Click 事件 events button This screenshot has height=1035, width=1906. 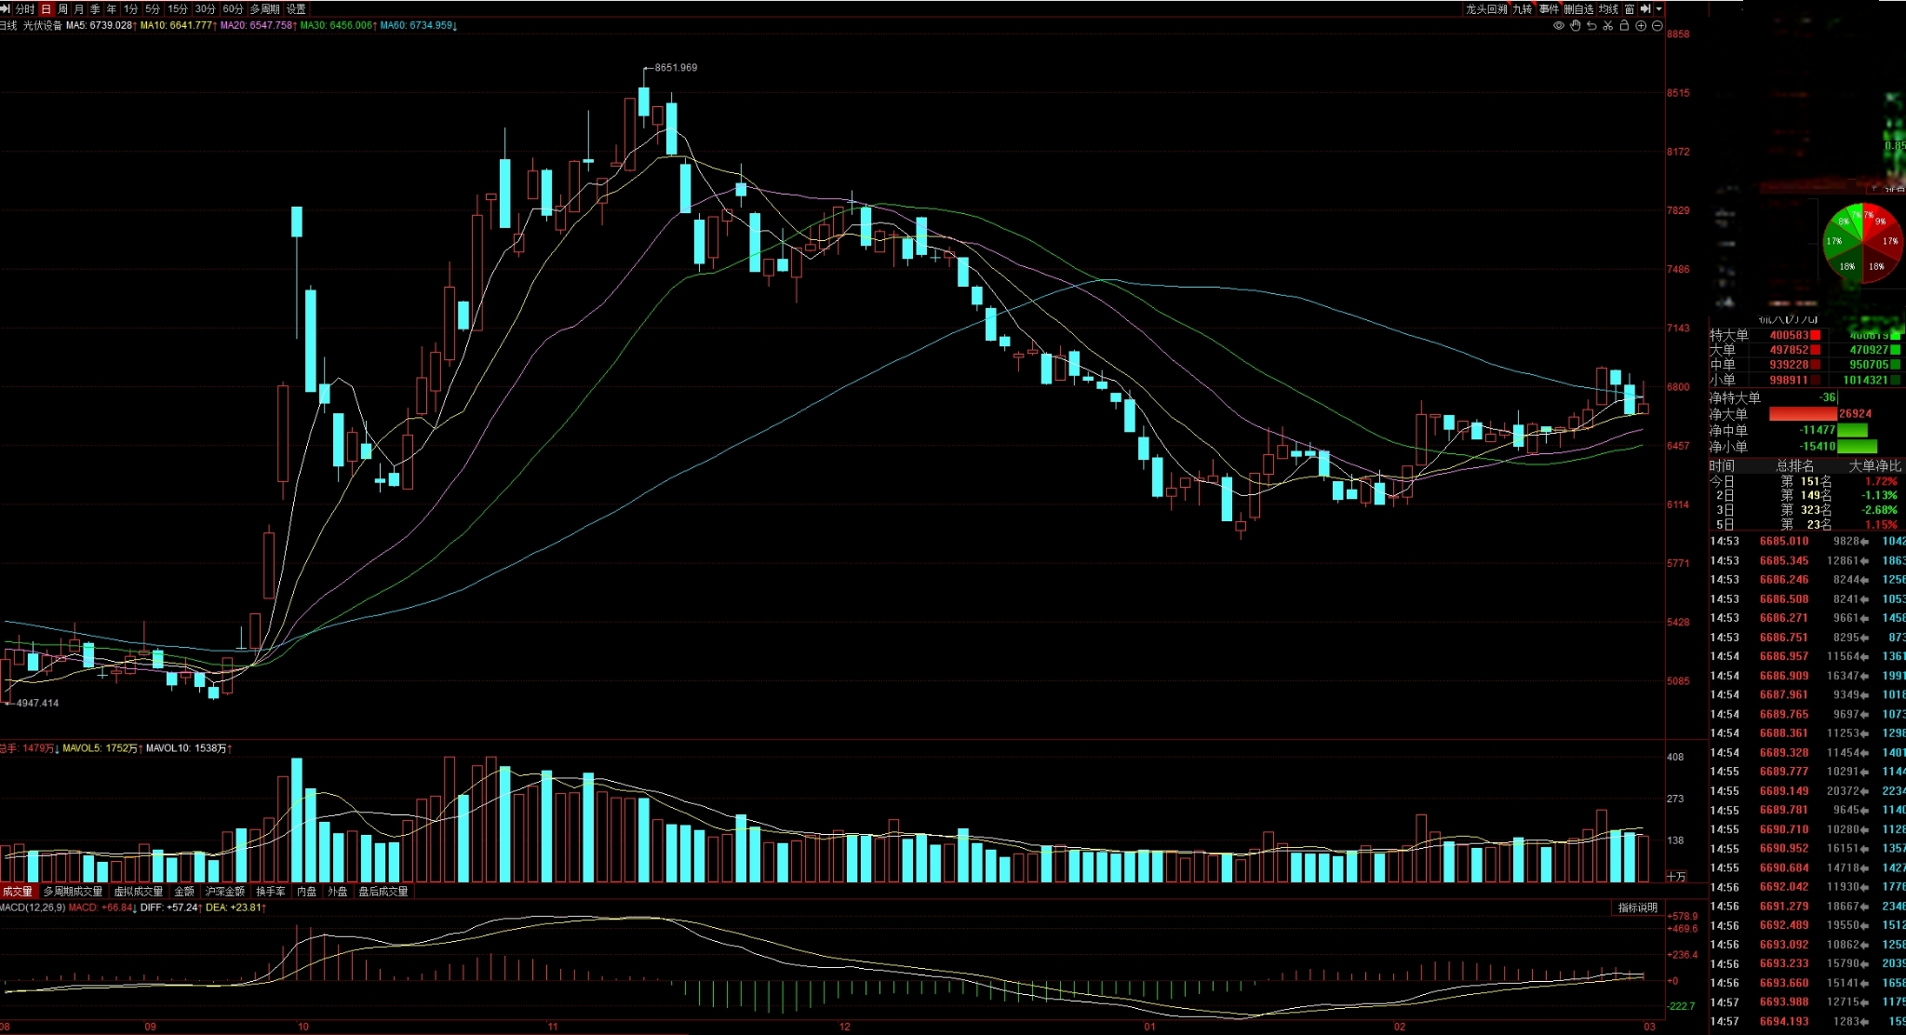[1549, 9]
